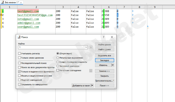The image size is (175, 102).
Task: Select Регулярные выражения radio button
Action: coord(58,58)
